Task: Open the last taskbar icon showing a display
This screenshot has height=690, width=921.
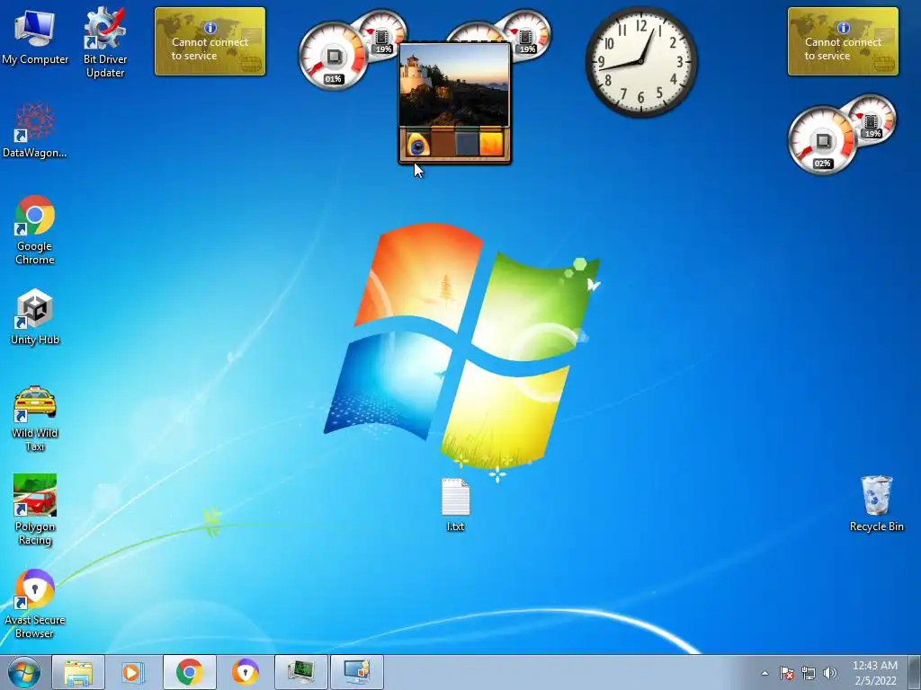Action: tap(356, 672)
